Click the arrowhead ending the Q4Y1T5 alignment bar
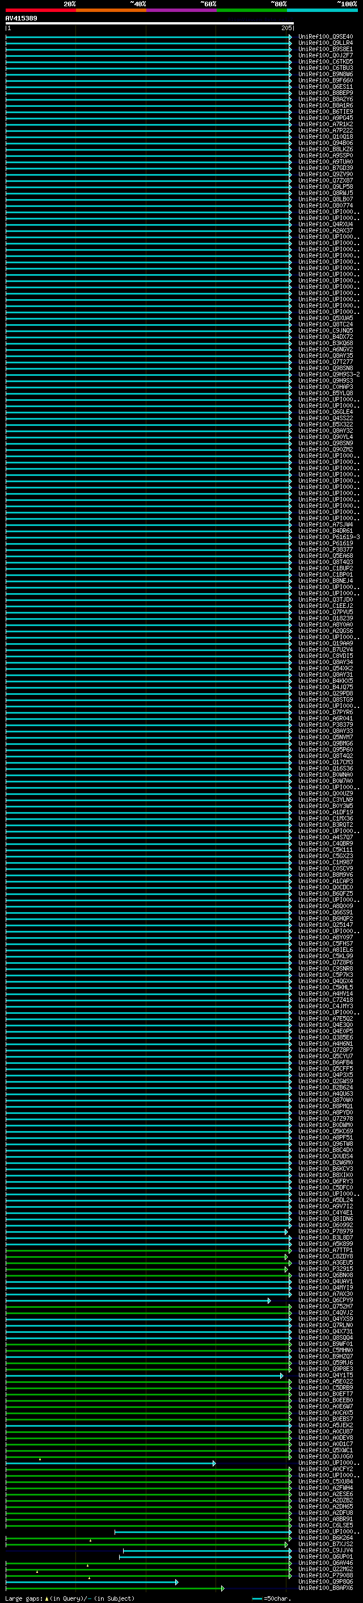 pos(282,1376)
